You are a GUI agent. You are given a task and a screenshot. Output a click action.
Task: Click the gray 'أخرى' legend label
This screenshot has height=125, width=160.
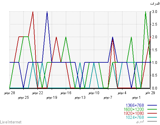click(140, 121)
